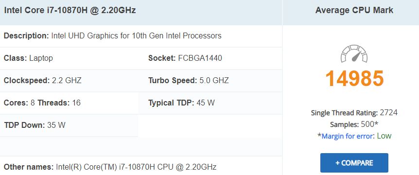Click the TDP Down 35 W entry

click(35, 125)
